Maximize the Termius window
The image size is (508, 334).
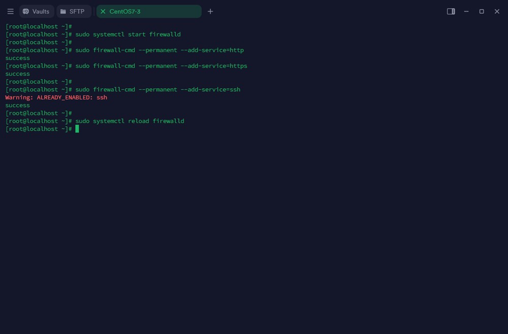pyautogui.click(x=482, y=11)
